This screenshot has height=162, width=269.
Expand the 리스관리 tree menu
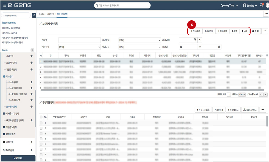point(4,76)
